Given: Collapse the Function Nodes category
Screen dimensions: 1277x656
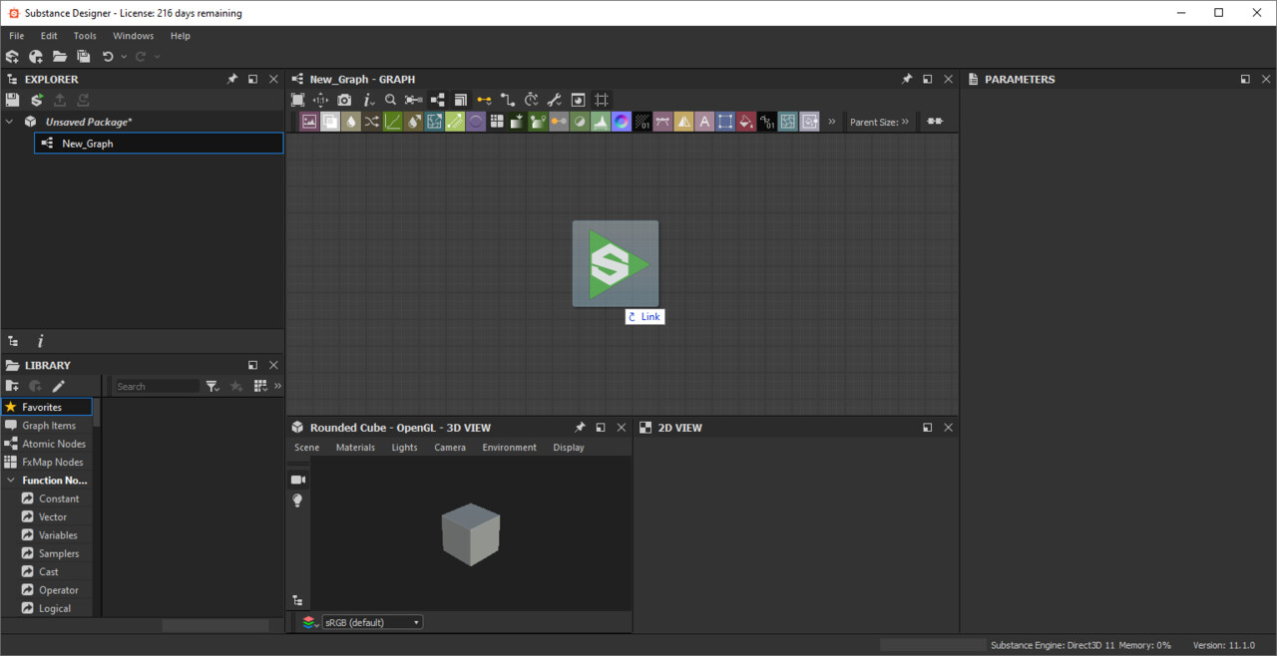Looking at the screenshot, I should coord(9,481).
